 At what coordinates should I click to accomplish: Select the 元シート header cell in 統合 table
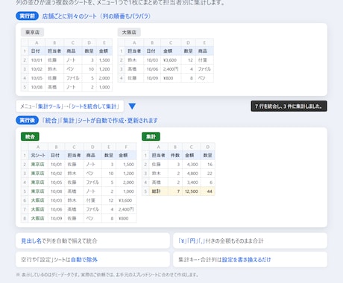click(38, 155)
